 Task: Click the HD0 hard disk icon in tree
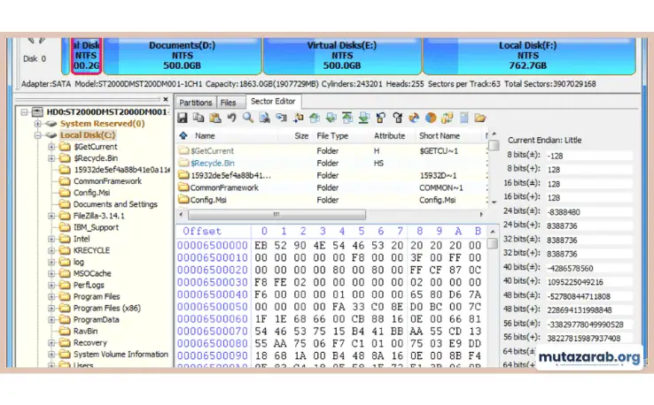tap(37, 111)
